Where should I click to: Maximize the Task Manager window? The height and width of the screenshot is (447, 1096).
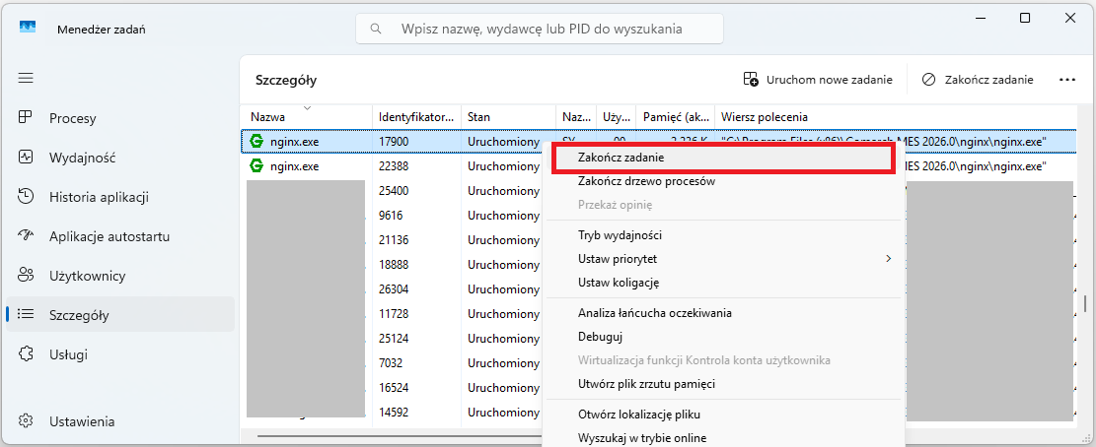coord(1025,18)
